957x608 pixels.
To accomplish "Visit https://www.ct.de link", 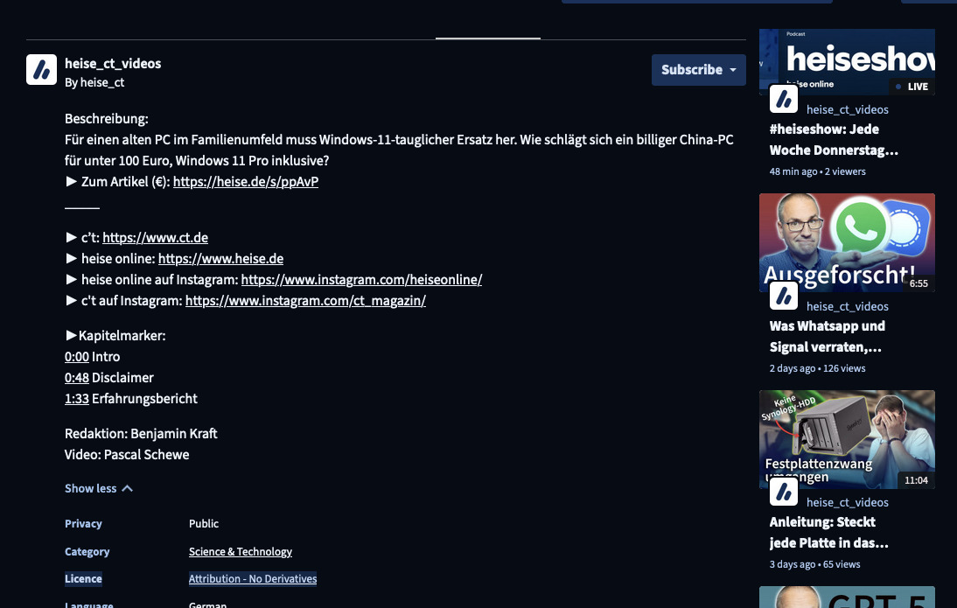I will [x=155, y=237].
